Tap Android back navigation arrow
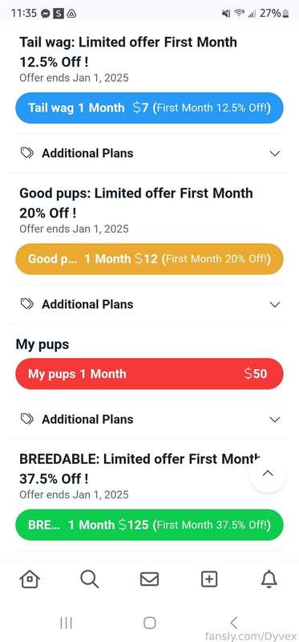Viewport: 299px width, 642px height. coord(233,623)
